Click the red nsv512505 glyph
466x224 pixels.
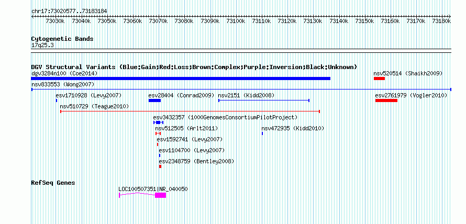coord(158,133)
